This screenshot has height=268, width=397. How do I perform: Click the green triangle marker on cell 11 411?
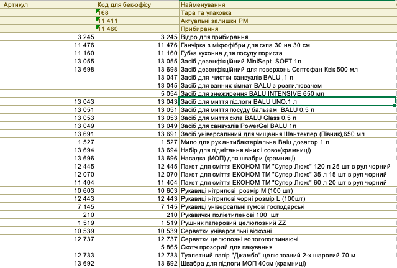click(x=98, y=19)
